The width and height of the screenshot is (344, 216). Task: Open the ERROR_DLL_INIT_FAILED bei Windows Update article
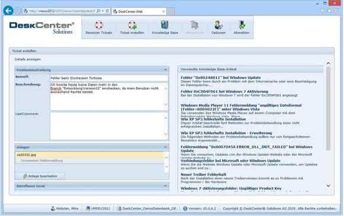[246, 148]
